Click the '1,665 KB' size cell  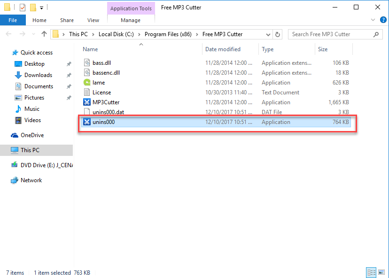(339, 102)
